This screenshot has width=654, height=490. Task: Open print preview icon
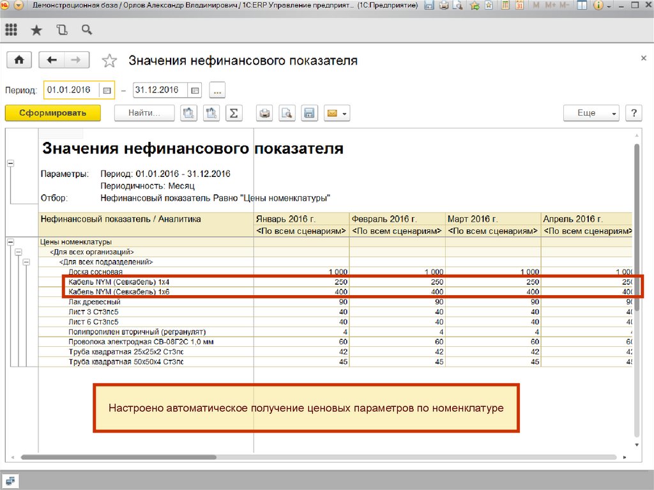[287, 113]
